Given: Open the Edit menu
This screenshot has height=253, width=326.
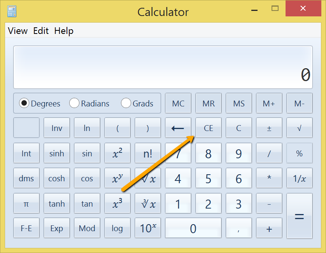Looking at the screenshot, I should click(41, 31).
